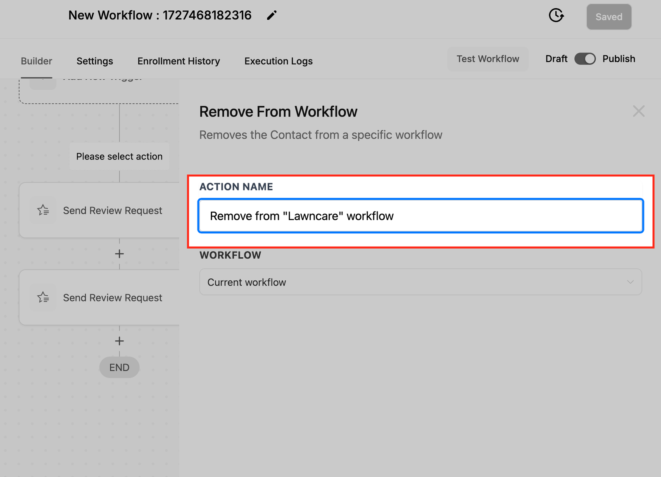
Task: Click the Publish label
Action: pos(618,59)
